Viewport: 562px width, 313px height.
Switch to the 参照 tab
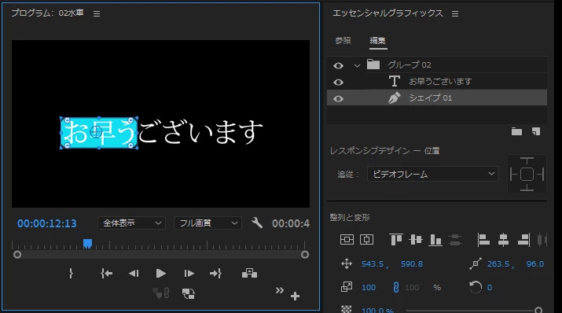click(343, 41)
